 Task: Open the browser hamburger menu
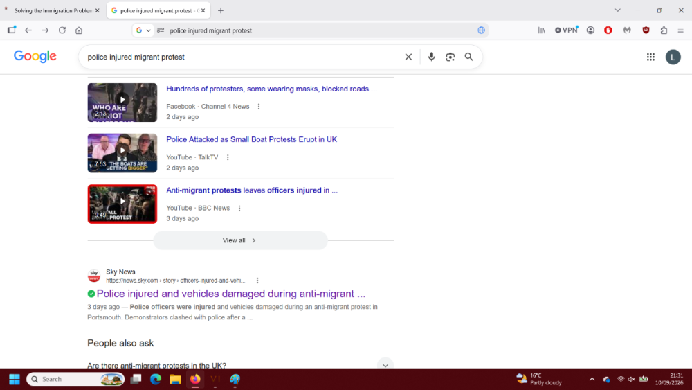(680, 30)
